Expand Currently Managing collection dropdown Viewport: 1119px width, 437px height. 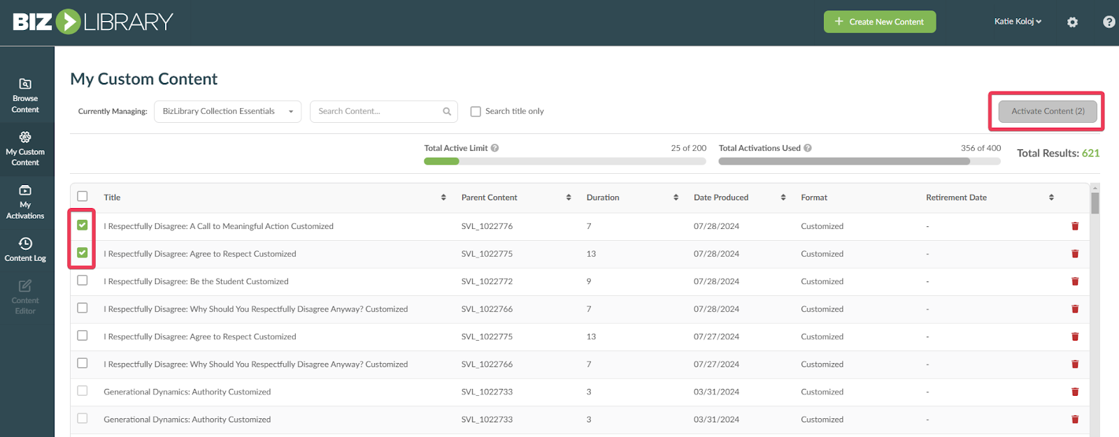coord(227,112)
